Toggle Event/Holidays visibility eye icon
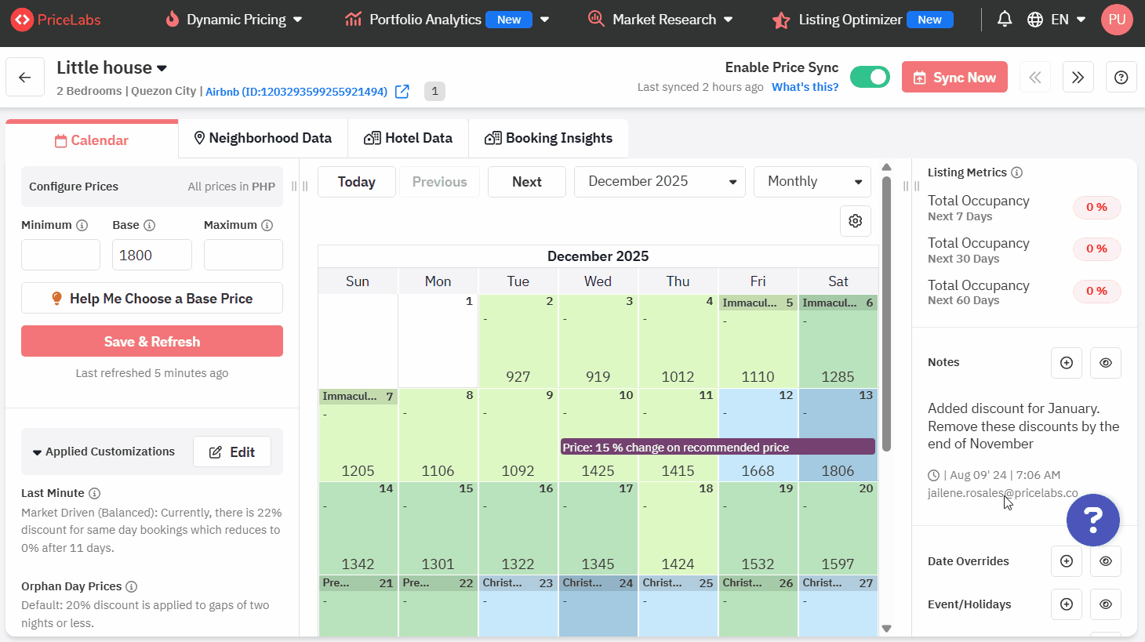Image resolution: width=1145 pixels, height=642 pixels. click(1105, 604)
